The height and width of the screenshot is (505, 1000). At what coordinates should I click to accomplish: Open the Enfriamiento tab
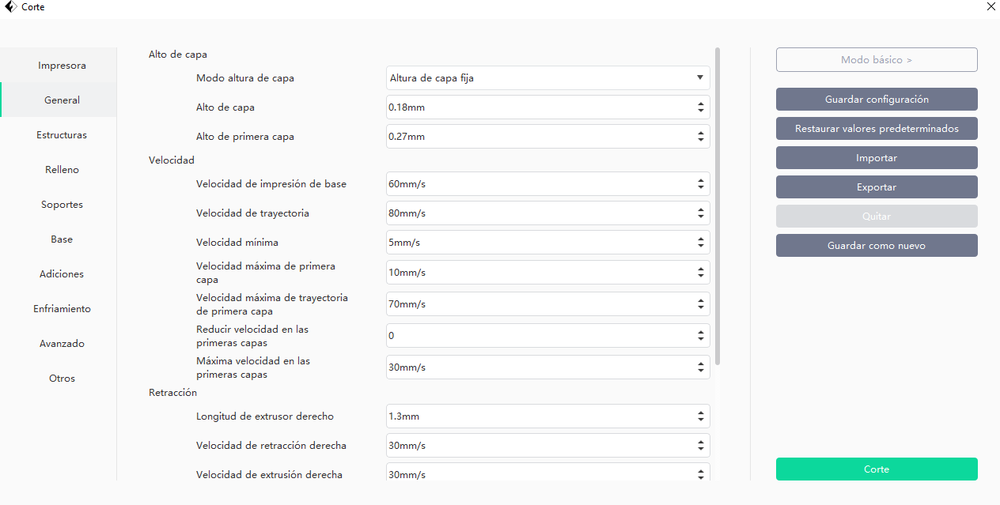pyautogui.click(x=62, y=309)
